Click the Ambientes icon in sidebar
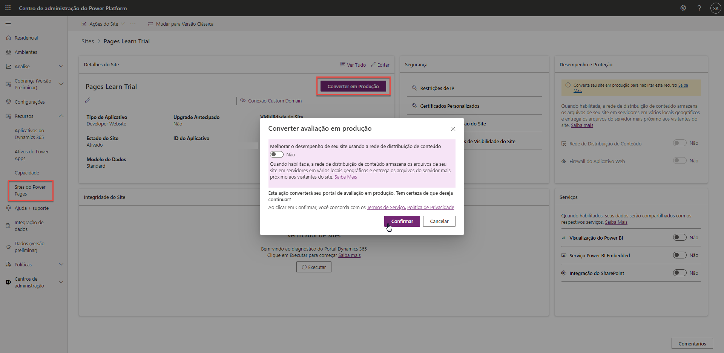Viewport: 724px width, 353px height. click(x=9, y=52)
